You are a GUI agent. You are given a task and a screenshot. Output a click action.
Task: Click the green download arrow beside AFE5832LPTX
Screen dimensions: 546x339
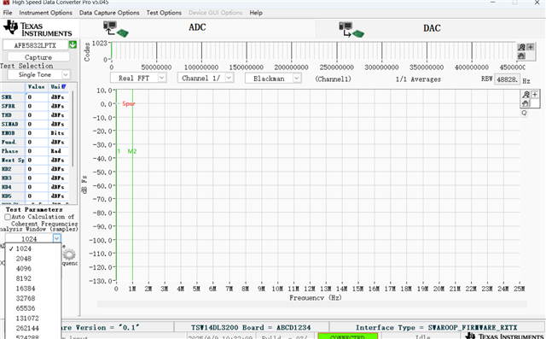(x=73, y=44)
